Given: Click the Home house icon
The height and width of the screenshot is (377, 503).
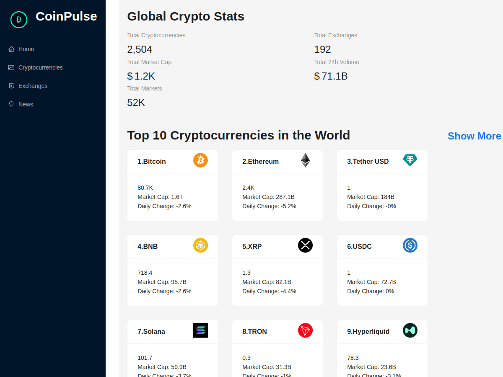Looking at the screenshot, I should click(x=11, y=49).
